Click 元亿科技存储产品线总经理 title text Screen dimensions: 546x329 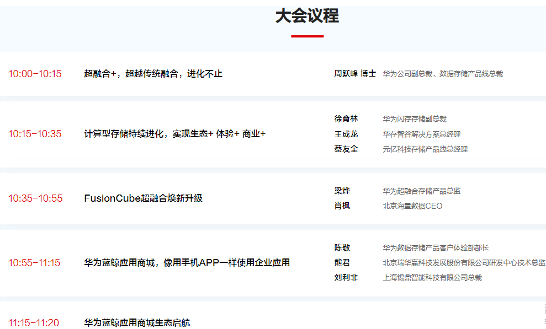pos(425,149)
